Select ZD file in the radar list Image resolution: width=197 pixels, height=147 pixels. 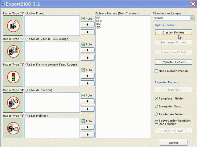98,27
